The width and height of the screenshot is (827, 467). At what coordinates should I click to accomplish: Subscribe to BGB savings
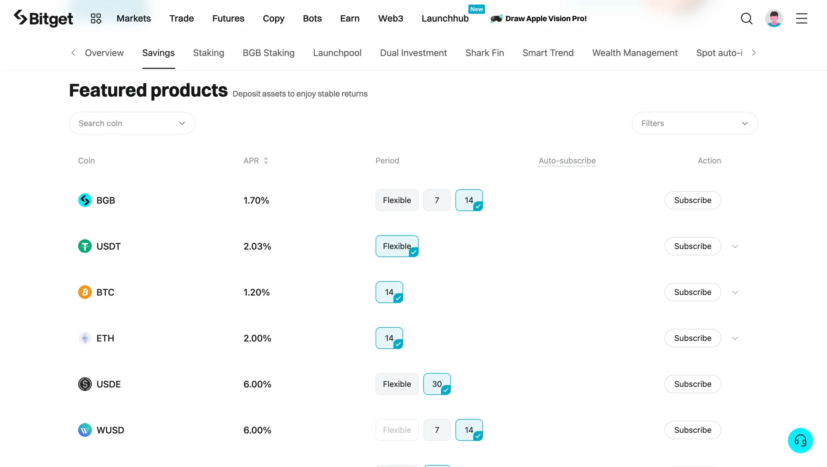(x=693, y=200)
